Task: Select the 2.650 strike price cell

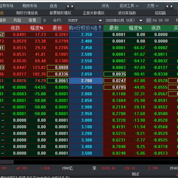Action: click(x=86, y=74)
